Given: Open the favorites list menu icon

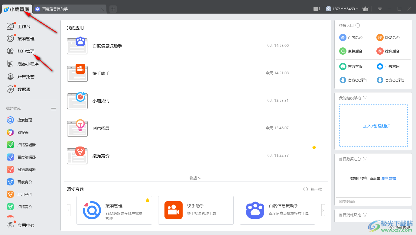Looking at the screenshot, I should tap(54, 108).
